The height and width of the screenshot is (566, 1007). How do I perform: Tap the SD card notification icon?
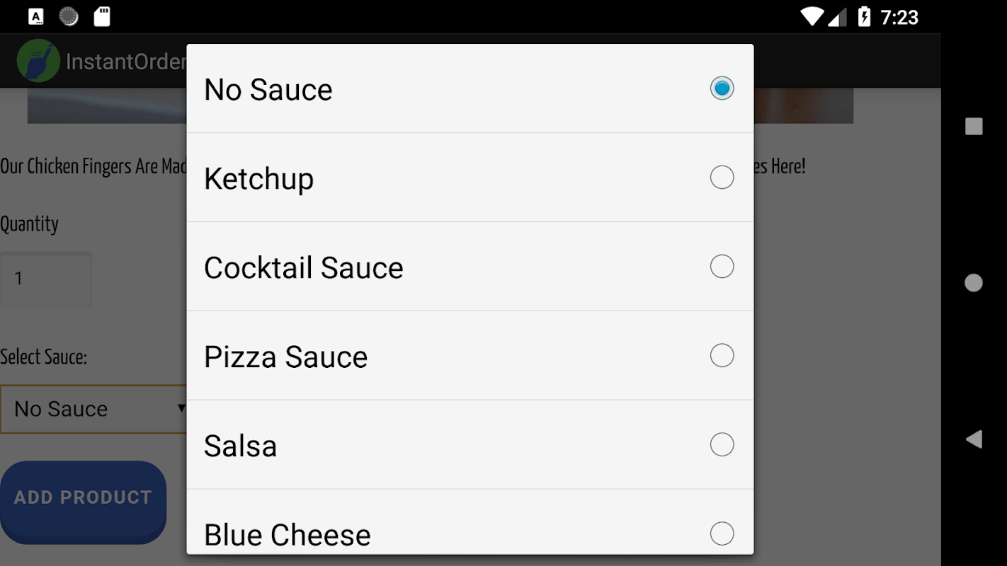pyautogui.click(x=102, y=16)
